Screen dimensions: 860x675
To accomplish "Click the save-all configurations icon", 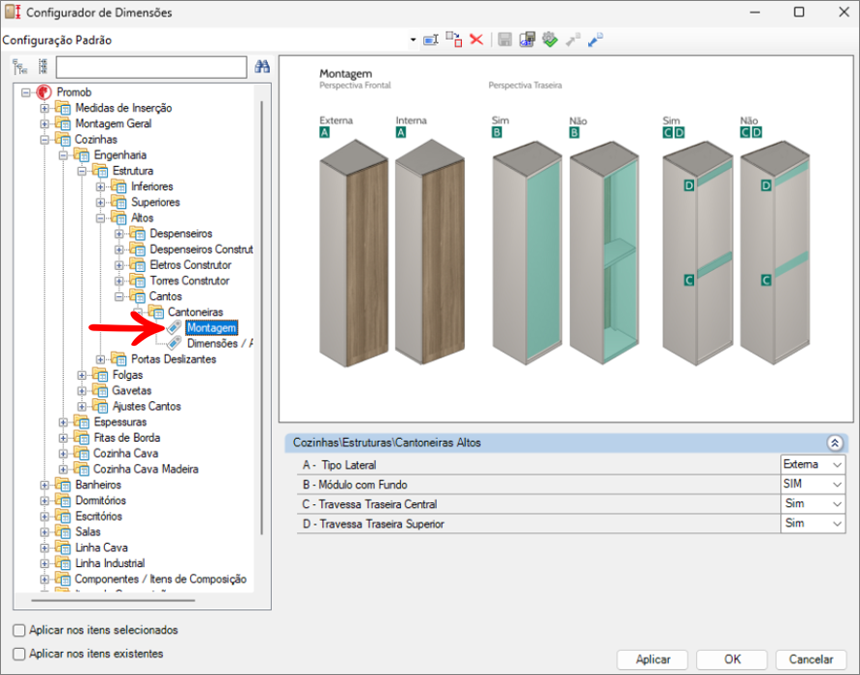I will point(527,40).
